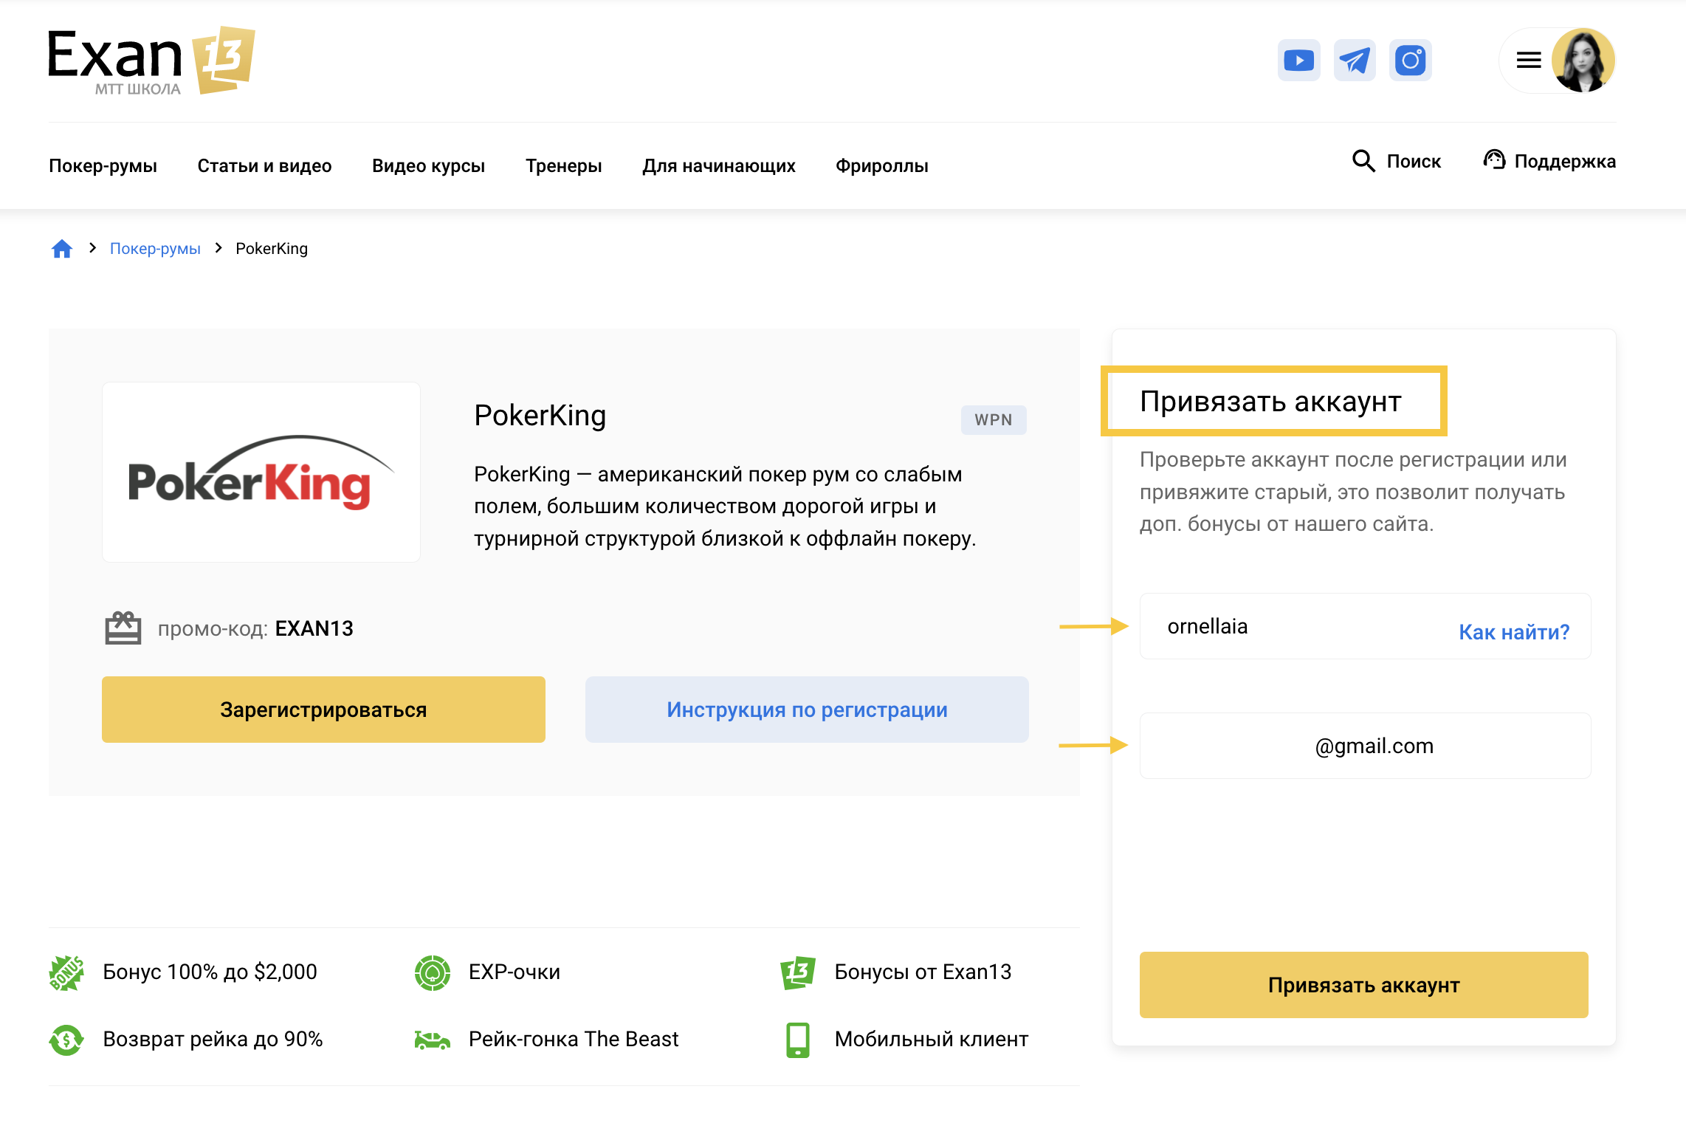1686x1140 pixels.
Task: Focus the ornellaia username field
Action: click(x=1365, y=626)
